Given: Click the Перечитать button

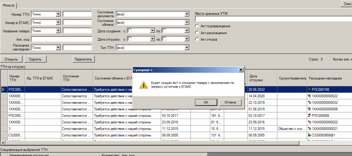Looking at the screenshot, I should (84, 59).
